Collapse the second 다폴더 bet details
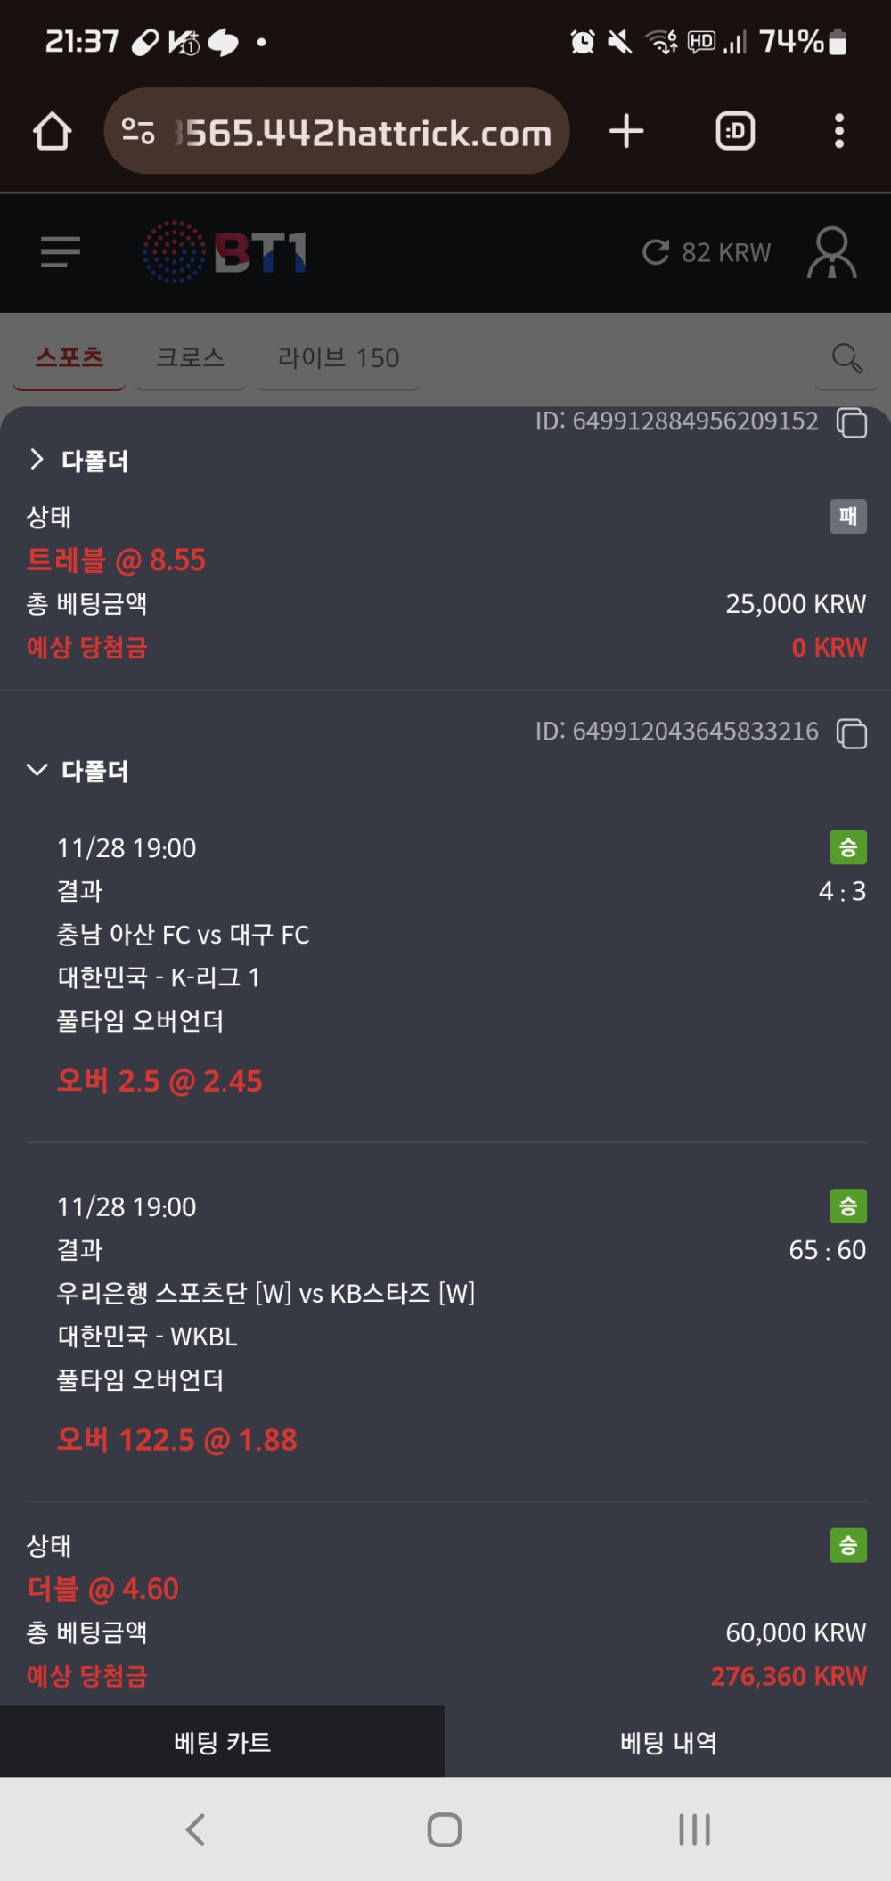Image resolution: width=891 pixels, height=1881 pixels. tap(37, 770)
